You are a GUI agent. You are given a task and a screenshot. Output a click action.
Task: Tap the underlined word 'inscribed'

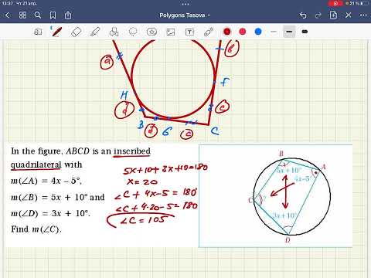(x=132, y=151)
